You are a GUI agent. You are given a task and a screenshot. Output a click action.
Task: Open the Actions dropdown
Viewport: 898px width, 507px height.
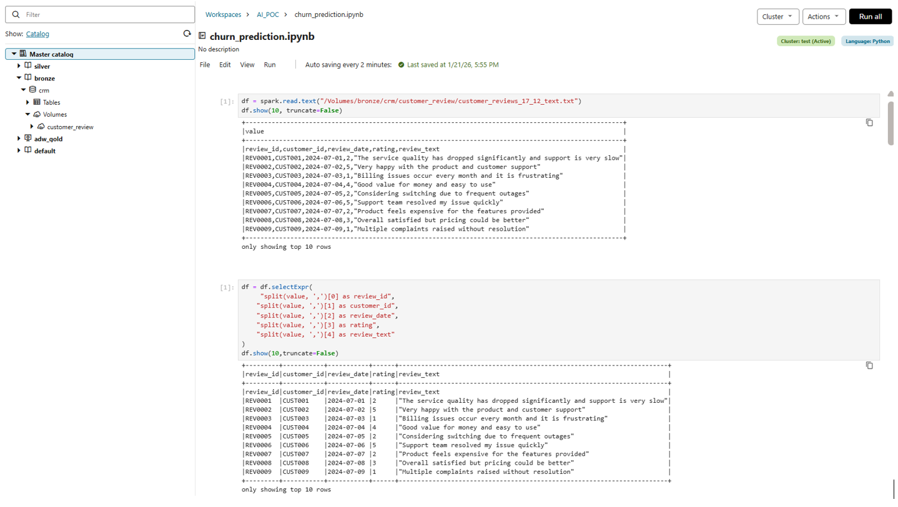point(824,17)
